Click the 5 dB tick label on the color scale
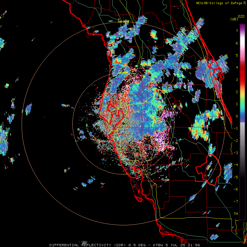Viewport: 247px width, 247px height. click(237, 55)
